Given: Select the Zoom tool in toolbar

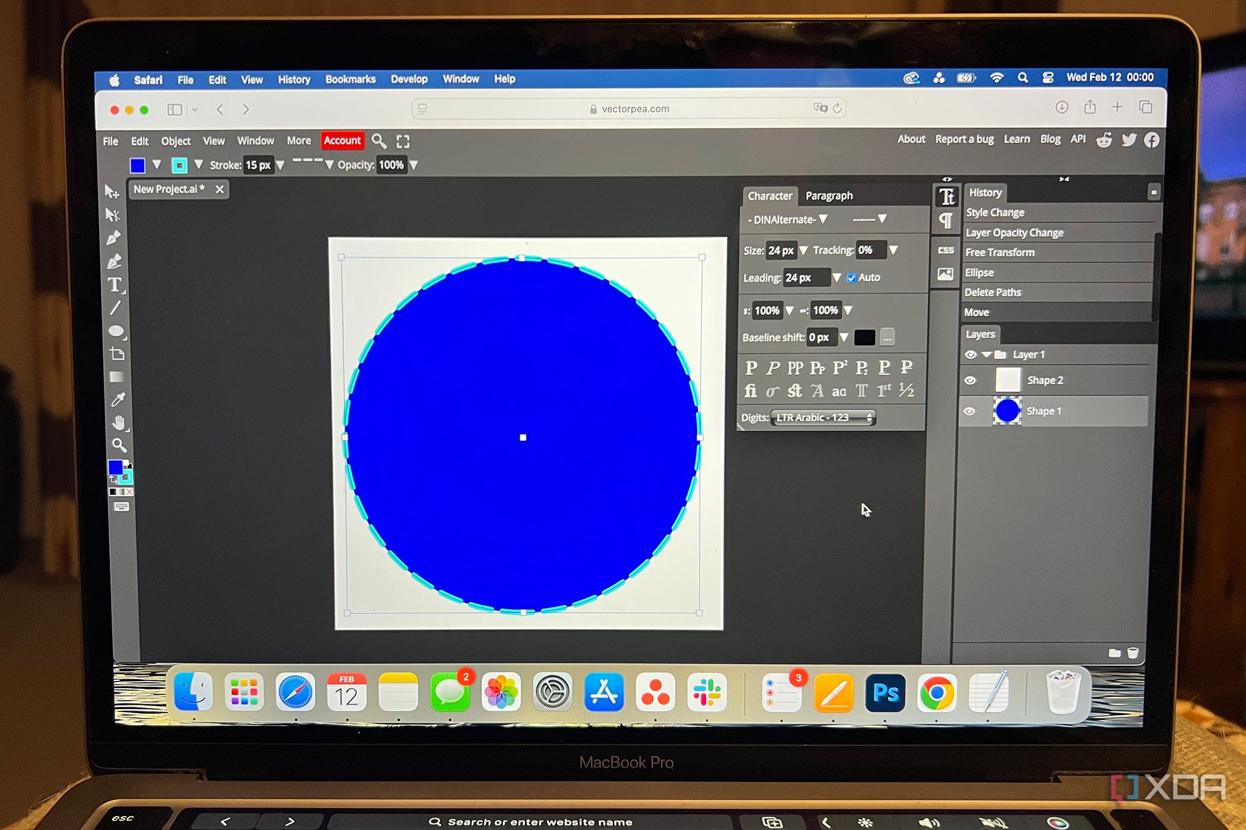Looking at the screenshot, I should coord(119,445).
